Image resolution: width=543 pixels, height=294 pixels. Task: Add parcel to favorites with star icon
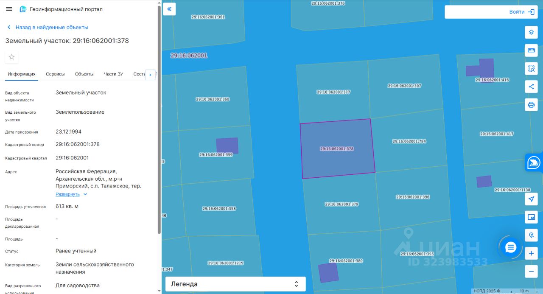pyautogui.click(x=12, y=57)
